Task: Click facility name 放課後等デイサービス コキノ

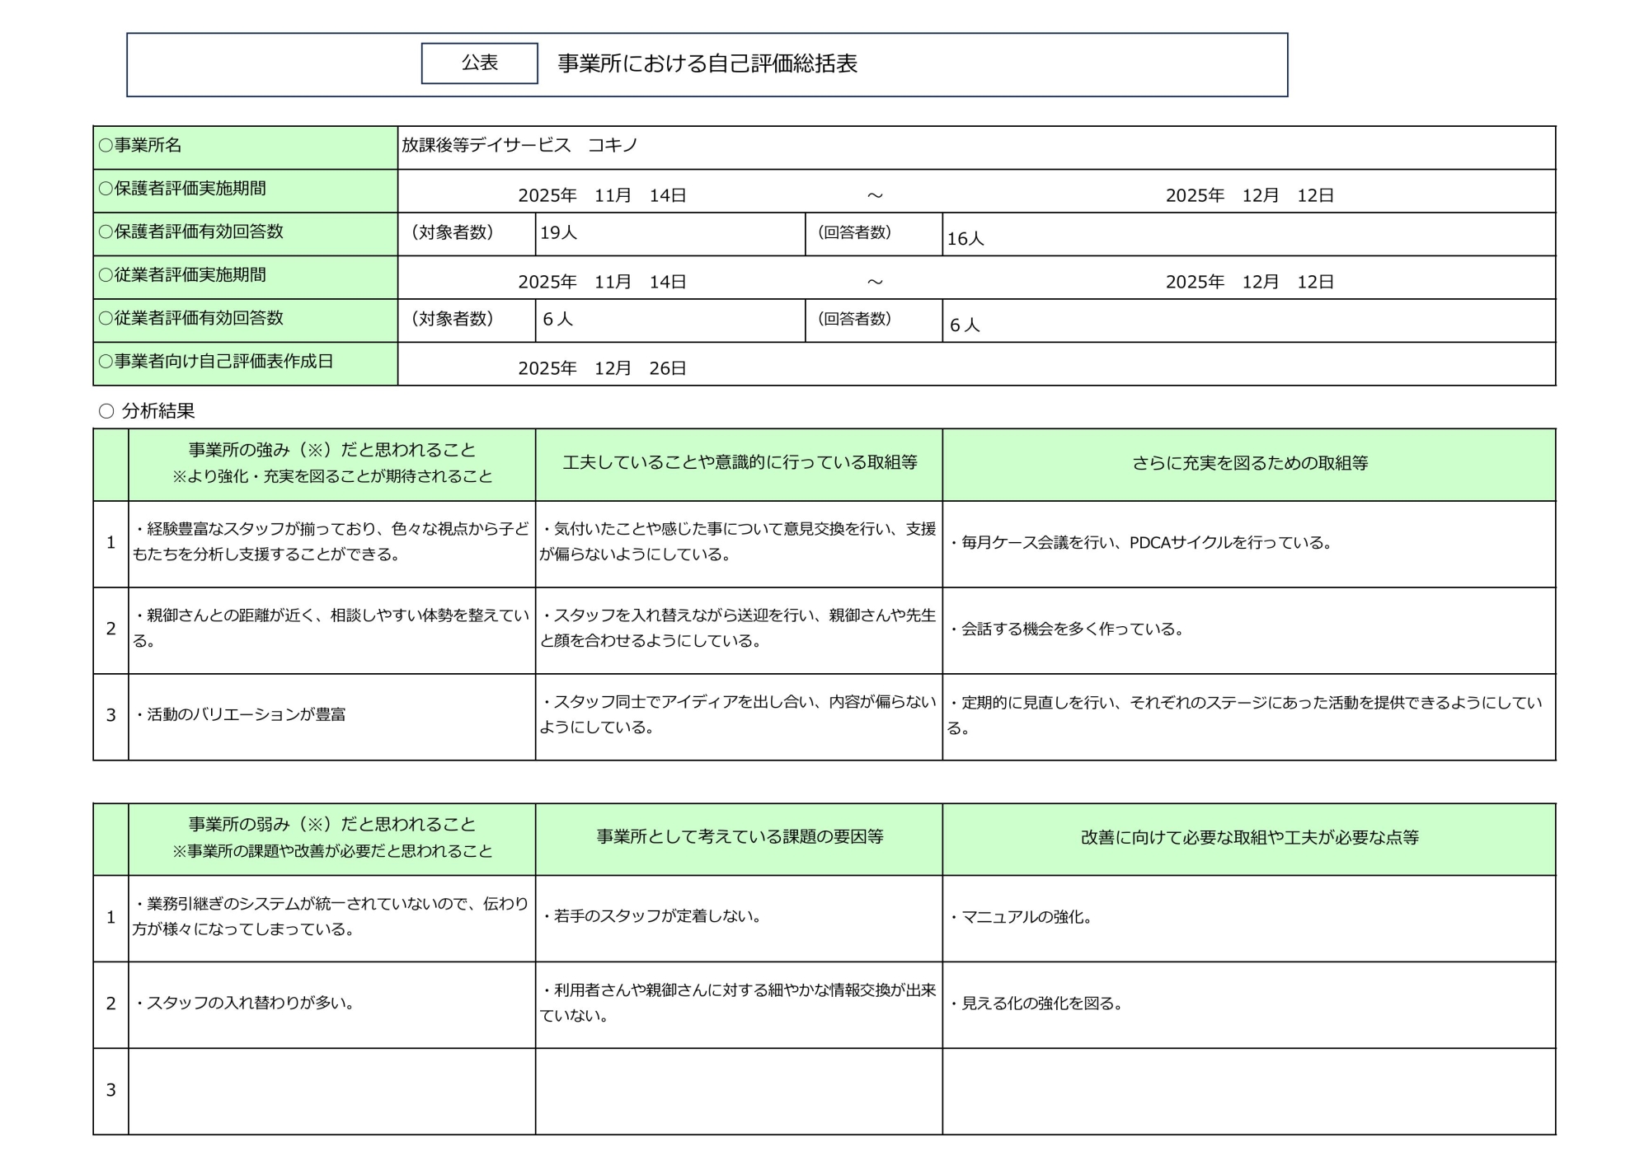Action: 519,146
